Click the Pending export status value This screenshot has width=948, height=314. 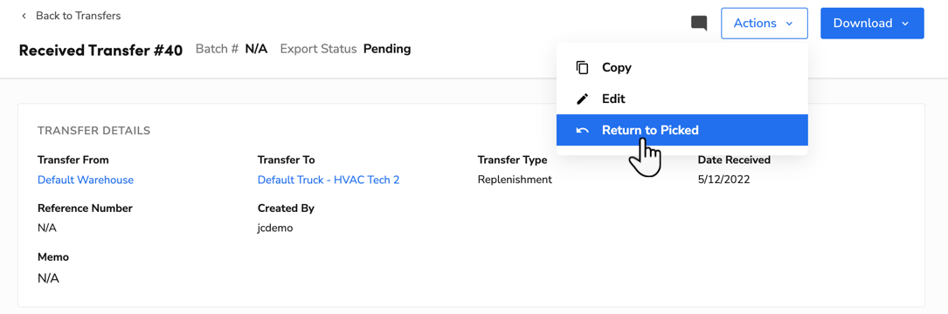(x=387, y=49)
